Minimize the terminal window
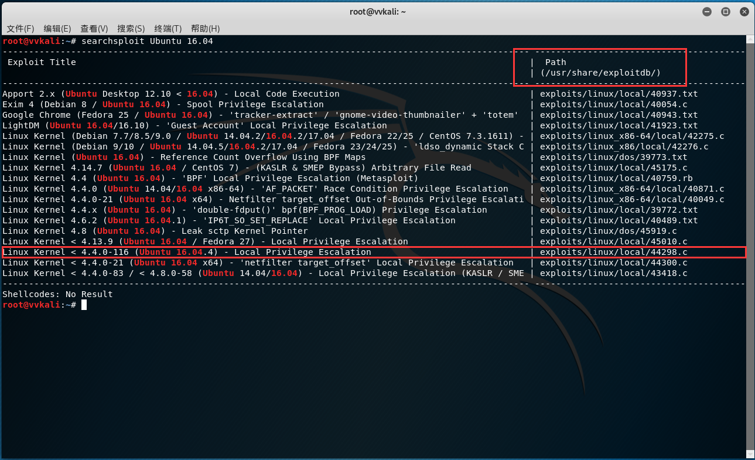 (x=707, y=12)
